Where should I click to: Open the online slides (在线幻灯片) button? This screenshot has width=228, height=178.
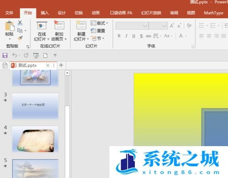(42, 31)
